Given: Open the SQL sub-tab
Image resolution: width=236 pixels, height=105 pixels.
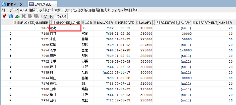Looking at the screenshot, I should (137, 10).
